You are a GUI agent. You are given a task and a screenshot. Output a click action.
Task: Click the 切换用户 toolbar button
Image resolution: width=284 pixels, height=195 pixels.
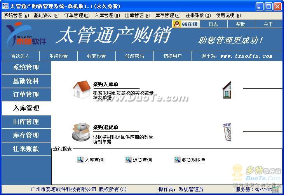[x=172, y=56]
